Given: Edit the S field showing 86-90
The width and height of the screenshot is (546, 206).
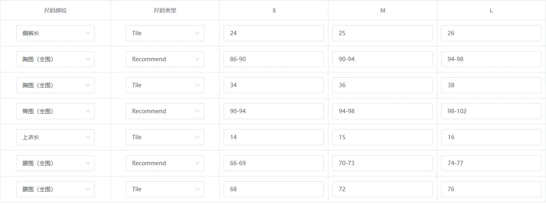Looking at the screenshot, I should click(x=274, y=59).
